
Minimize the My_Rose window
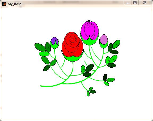coord(127,3)
